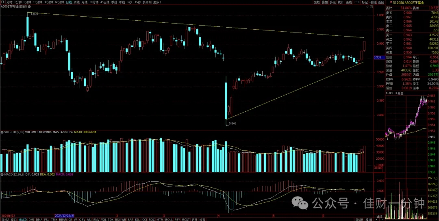Toggle 复权 price adjustment
Viewport: 439px width, 221px height.
317,2
